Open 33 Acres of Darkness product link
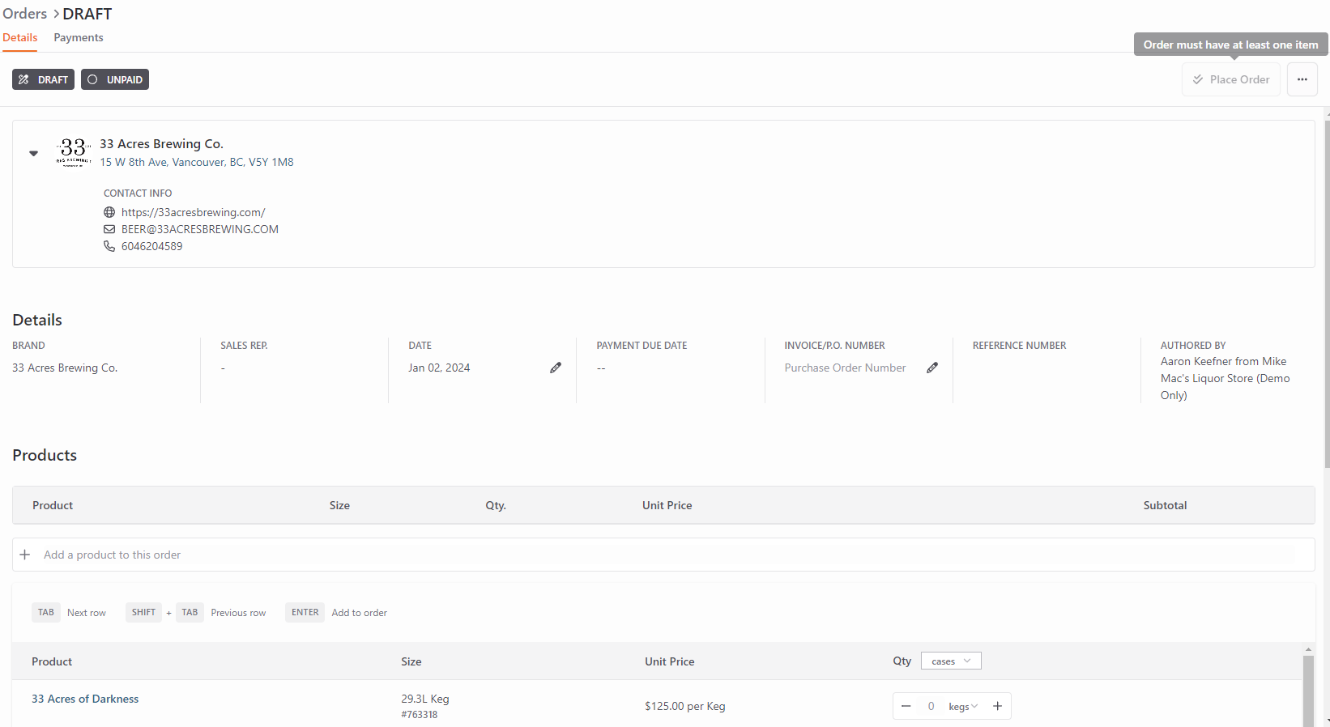Image resolution: width=1330 pixels, height=727 pixels. pos(85,699)
